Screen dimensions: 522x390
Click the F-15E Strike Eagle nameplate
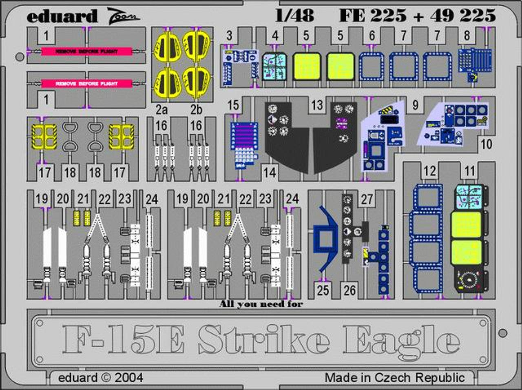(261, 339)
